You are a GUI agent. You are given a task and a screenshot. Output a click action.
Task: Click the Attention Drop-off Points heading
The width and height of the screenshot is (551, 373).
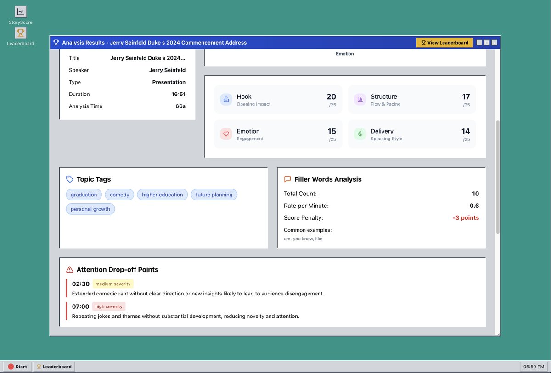pos(118,270)
